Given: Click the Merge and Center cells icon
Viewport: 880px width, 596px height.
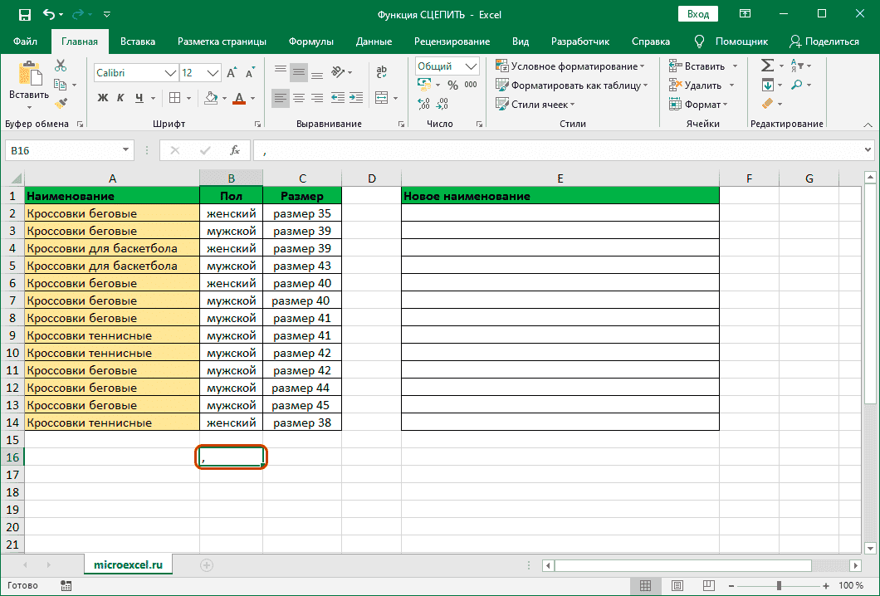Looking at the screenshot, I should pyautogui.click(x=380, y=98).
